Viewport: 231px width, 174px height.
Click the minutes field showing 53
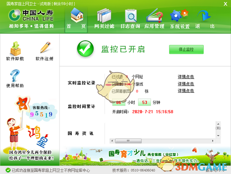(144, 102)
